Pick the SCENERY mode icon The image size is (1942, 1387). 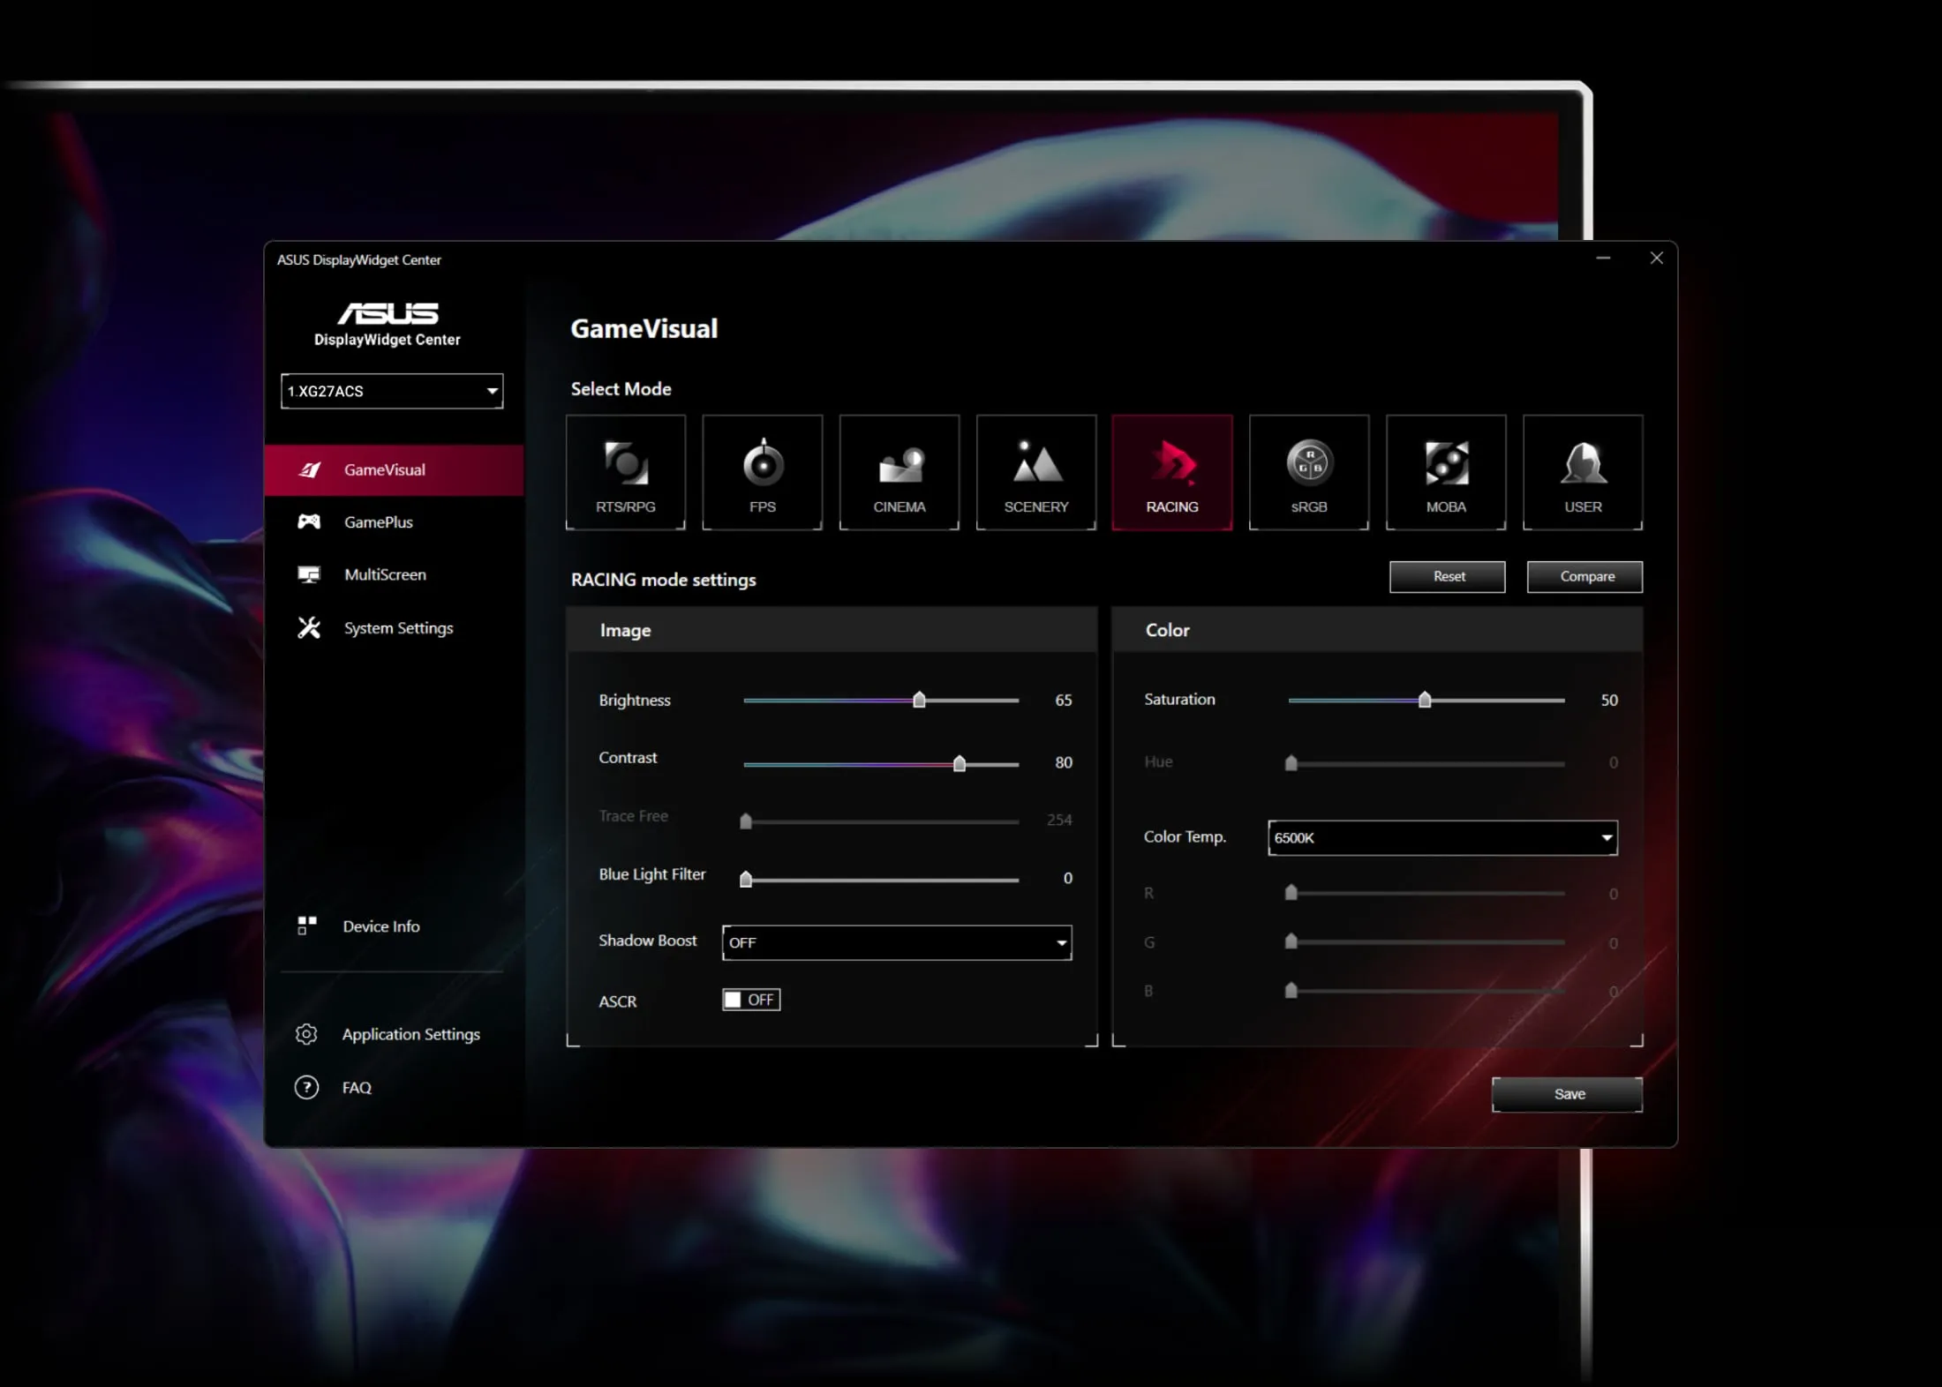[1036, 472]
